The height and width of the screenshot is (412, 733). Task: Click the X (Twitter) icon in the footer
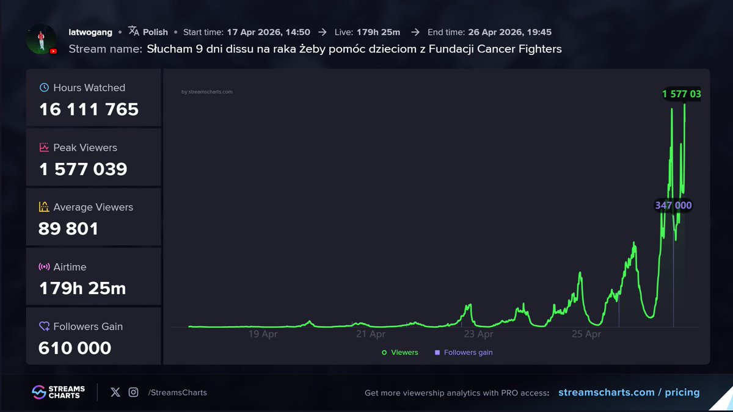[115, 392]
